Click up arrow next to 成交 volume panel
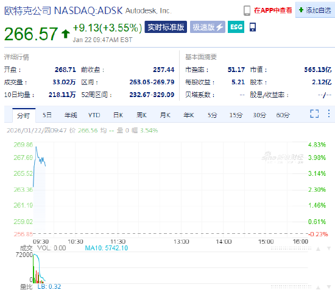The image size is (335, 290). (x=318, y=249)
